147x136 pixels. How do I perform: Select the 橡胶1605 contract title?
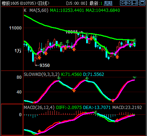coord(10,3)
